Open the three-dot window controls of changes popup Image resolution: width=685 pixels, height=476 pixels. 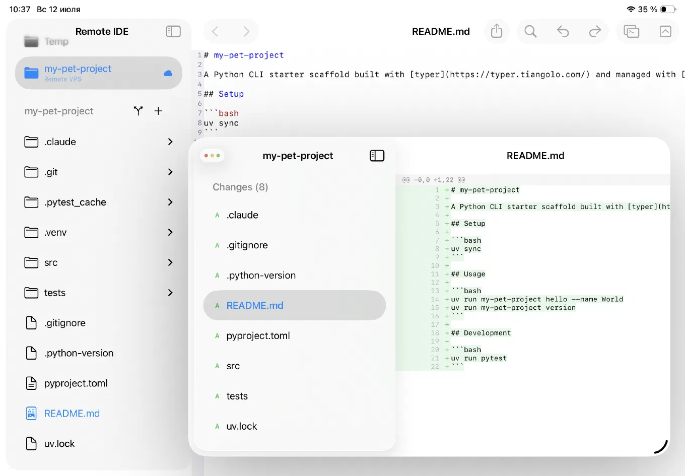pos(212,156)
